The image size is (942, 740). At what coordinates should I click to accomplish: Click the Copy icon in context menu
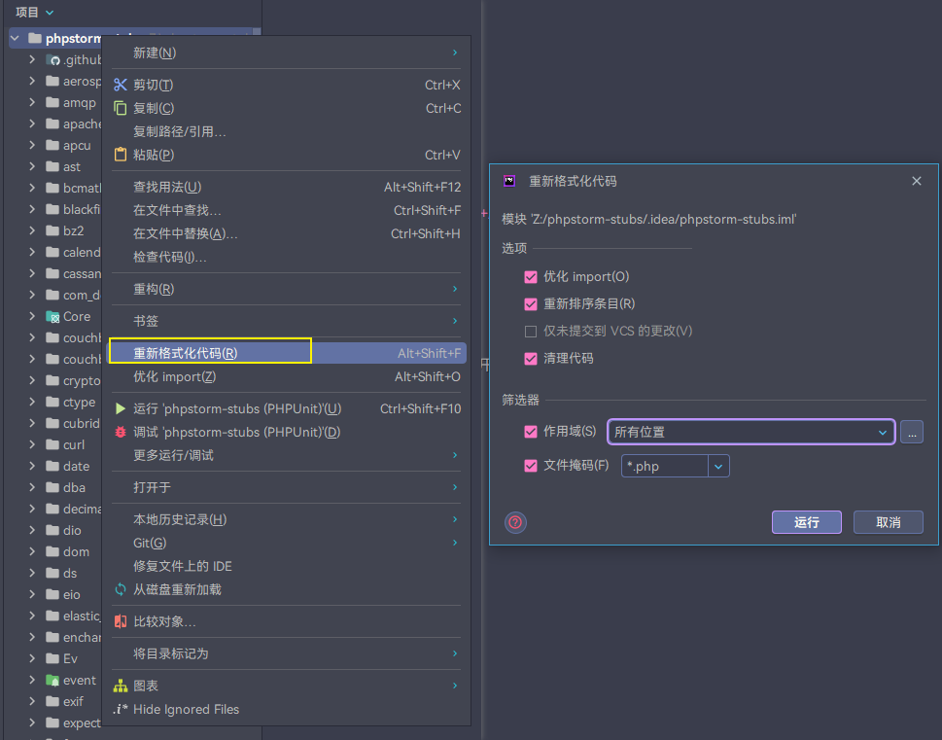pos(121,108)
